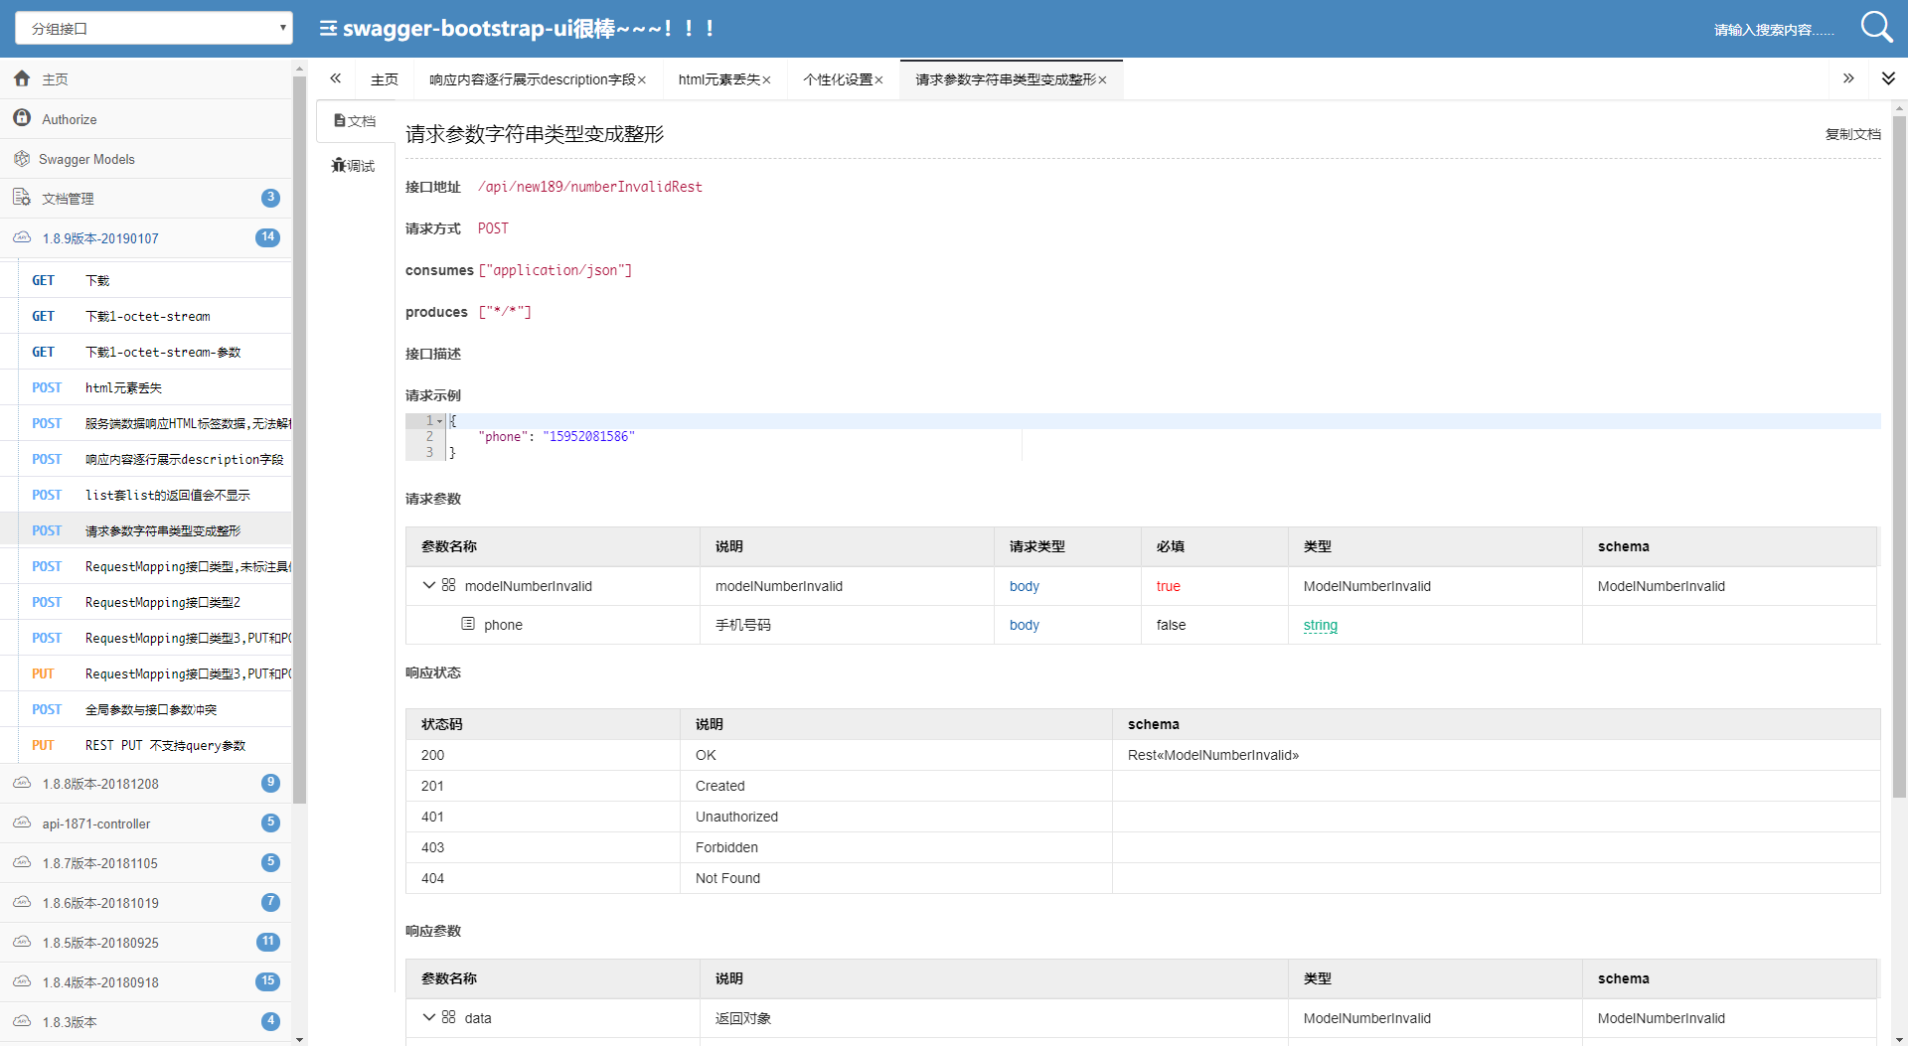Click the string type link for phone
1908x1046 pixels.
[1320, 625]
